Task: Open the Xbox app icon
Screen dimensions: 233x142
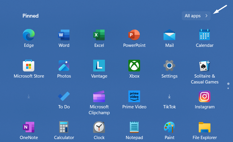Action: click(134, 66)
